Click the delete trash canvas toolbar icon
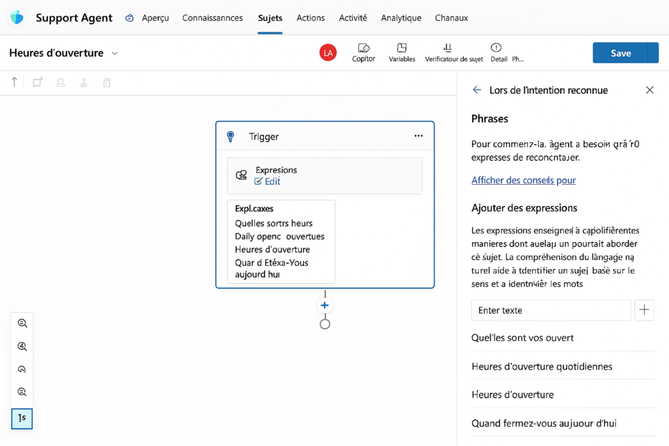The width and height of the screenshot is (669, 446). (106, 83)
